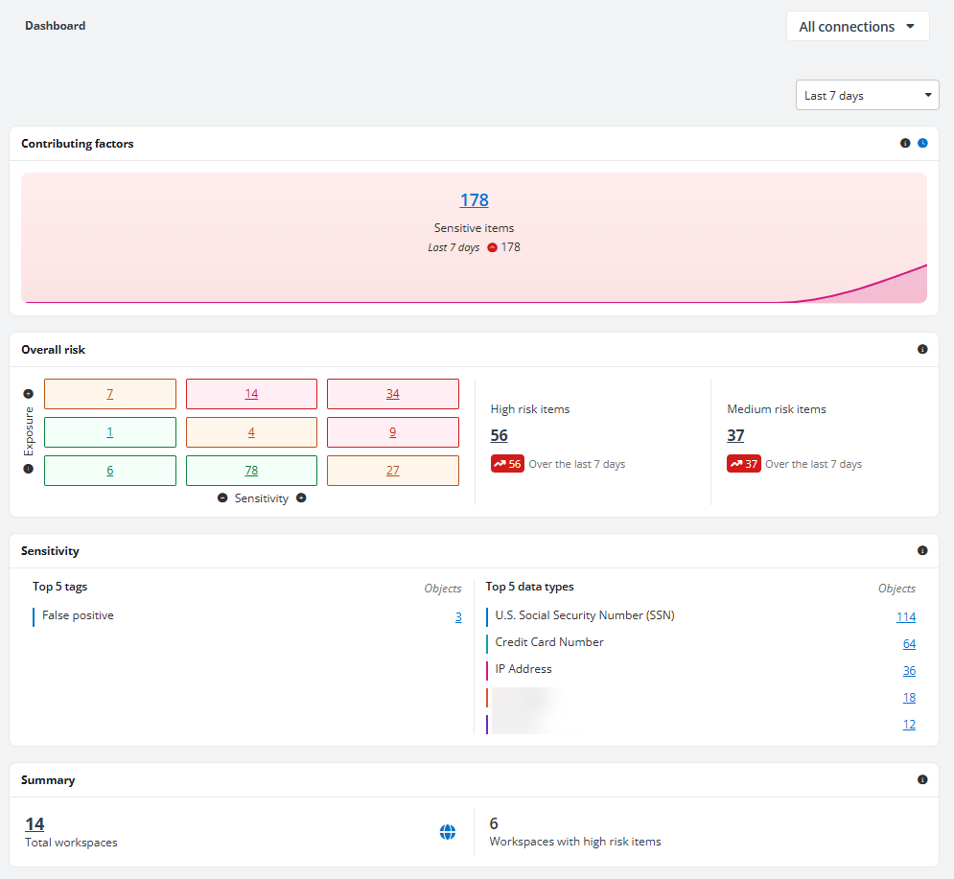This screenshot has height=879, width=954.
Task: Open the 178 sensitive items link
Action: (x=474, y=200)
